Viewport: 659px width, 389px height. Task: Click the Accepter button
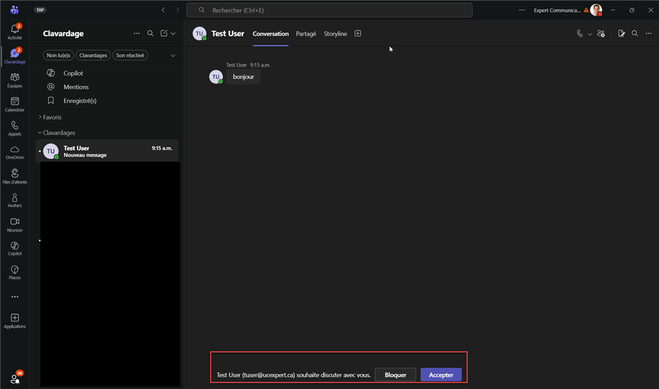tap(440, 375)
